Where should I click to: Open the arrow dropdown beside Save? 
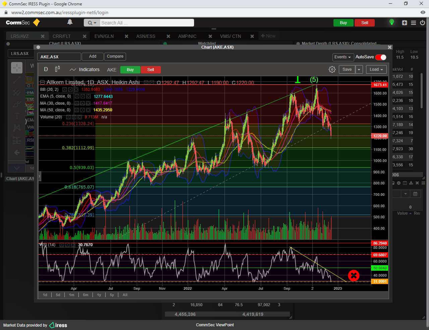(x=359, y=69)
